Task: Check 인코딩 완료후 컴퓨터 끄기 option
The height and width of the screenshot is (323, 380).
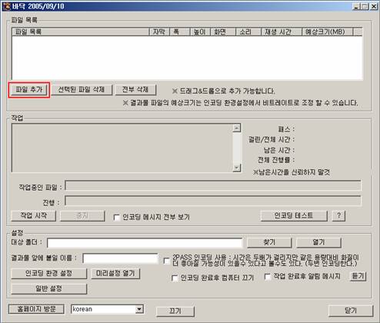Action: pos(175,278)
